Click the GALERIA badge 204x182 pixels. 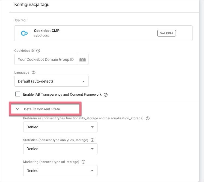click(167, 33)
